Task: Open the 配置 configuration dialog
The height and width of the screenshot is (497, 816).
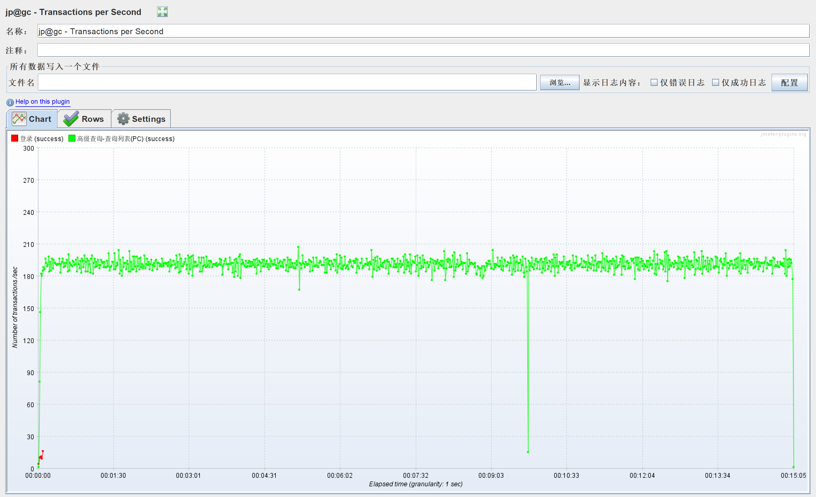Action: click(790, 83)
